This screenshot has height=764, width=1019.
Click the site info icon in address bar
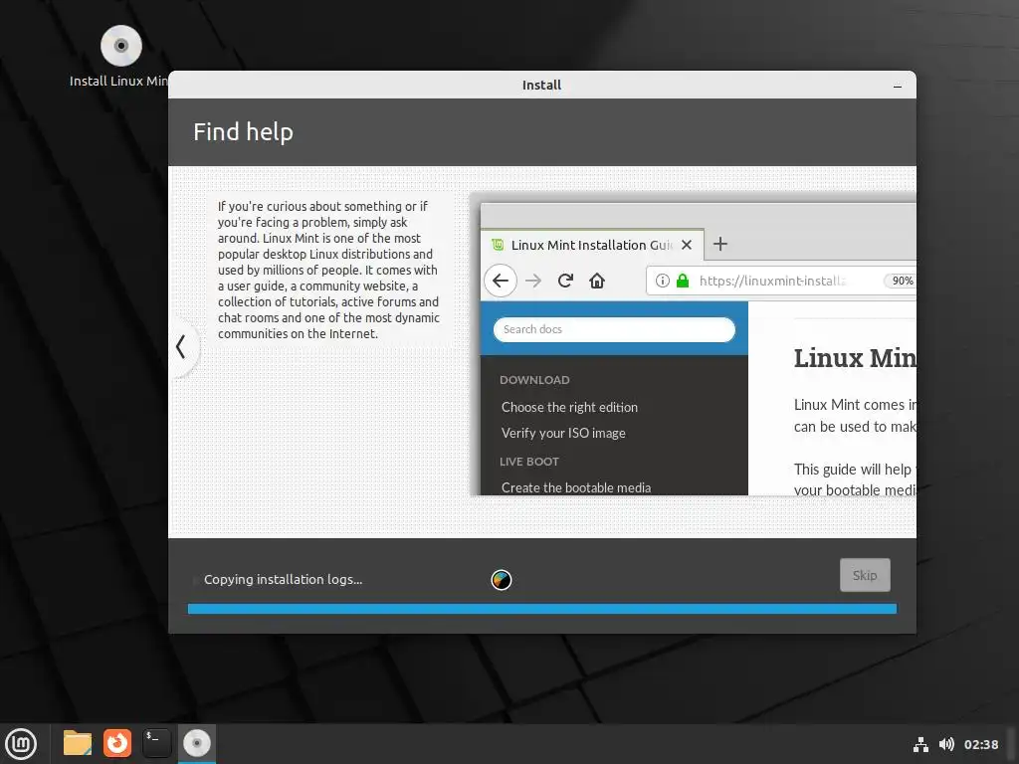tap(662, 281)
